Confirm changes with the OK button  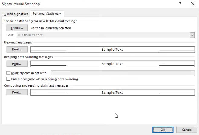[x=163, y=130]
